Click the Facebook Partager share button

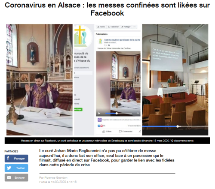pos(16,159)
